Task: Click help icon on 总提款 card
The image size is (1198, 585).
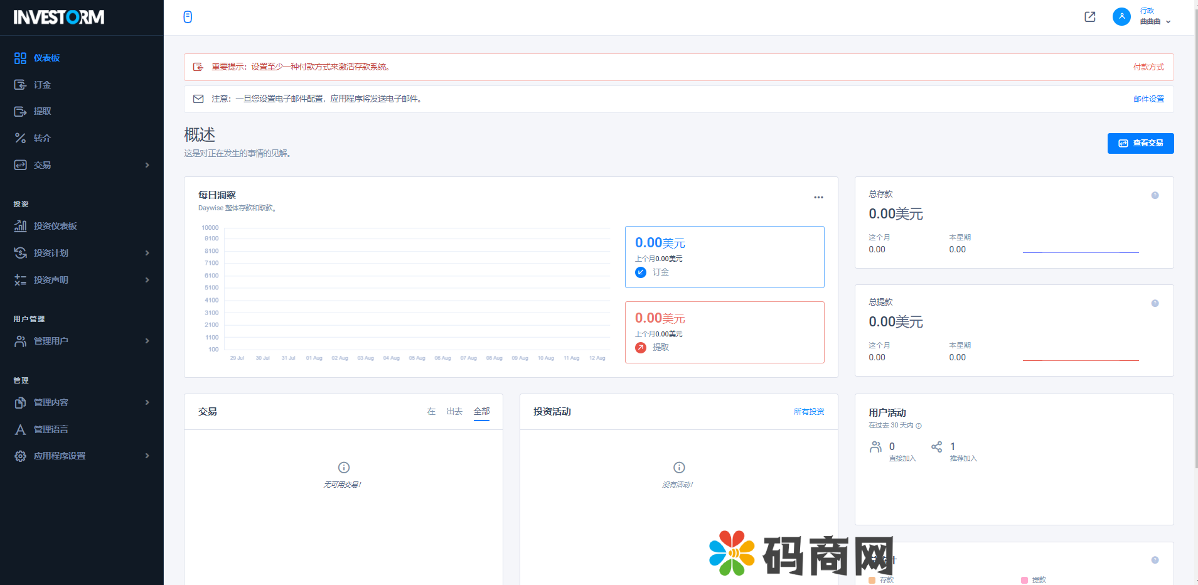Action: coord(1154,303)
